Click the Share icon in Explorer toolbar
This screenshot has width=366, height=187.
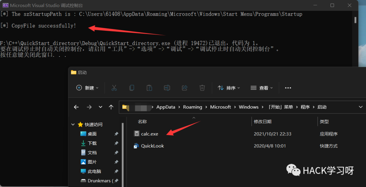coord(185,88)
